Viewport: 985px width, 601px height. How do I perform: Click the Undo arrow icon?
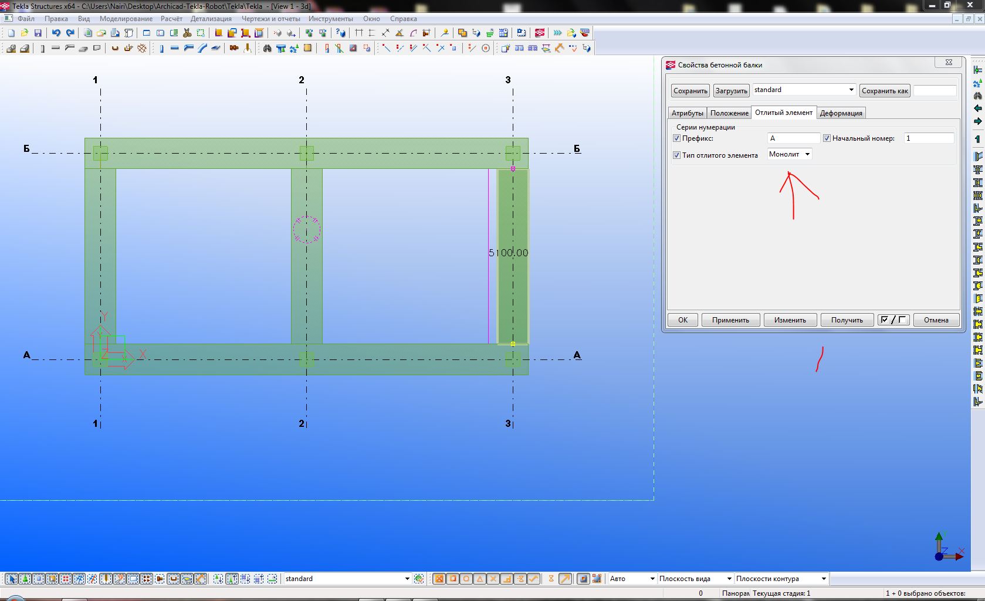pos(56,33)
